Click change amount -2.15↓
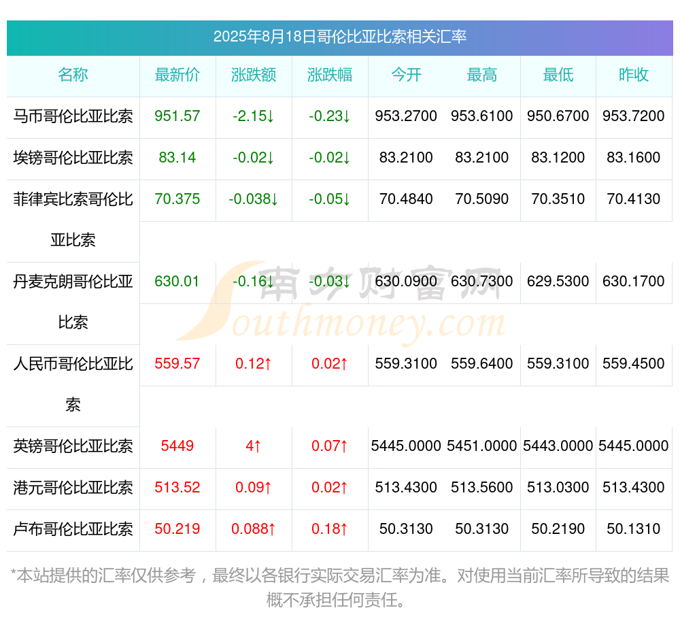The width and height of the screenshot is (680, 621). [254, 116]
